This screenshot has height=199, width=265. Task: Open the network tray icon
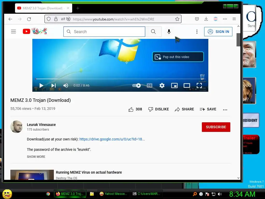tap(214, 194)
